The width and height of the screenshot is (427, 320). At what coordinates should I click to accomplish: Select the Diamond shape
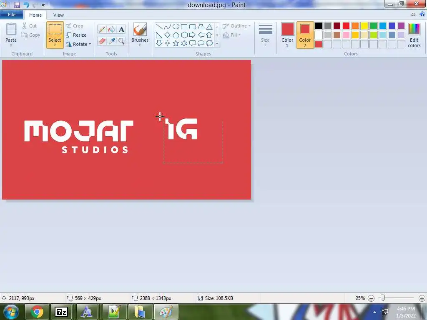pyautogui.click(x=168, y=35)
